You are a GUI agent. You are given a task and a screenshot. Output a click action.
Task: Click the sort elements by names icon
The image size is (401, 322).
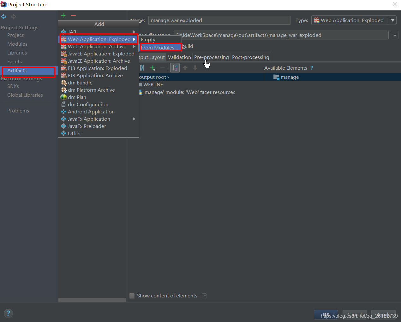point(175,68)
